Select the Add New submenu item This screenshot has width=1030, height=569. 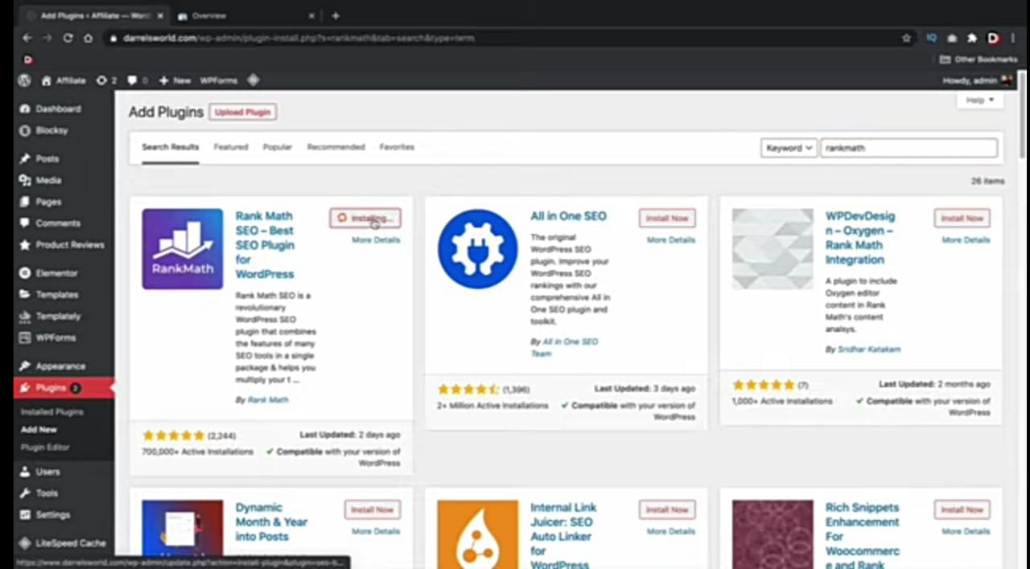(39, 430)
